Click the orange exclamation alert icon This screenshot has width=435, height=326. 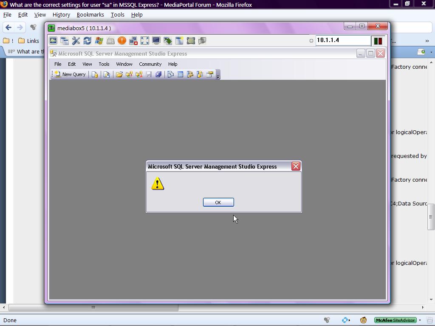point(122,41)
